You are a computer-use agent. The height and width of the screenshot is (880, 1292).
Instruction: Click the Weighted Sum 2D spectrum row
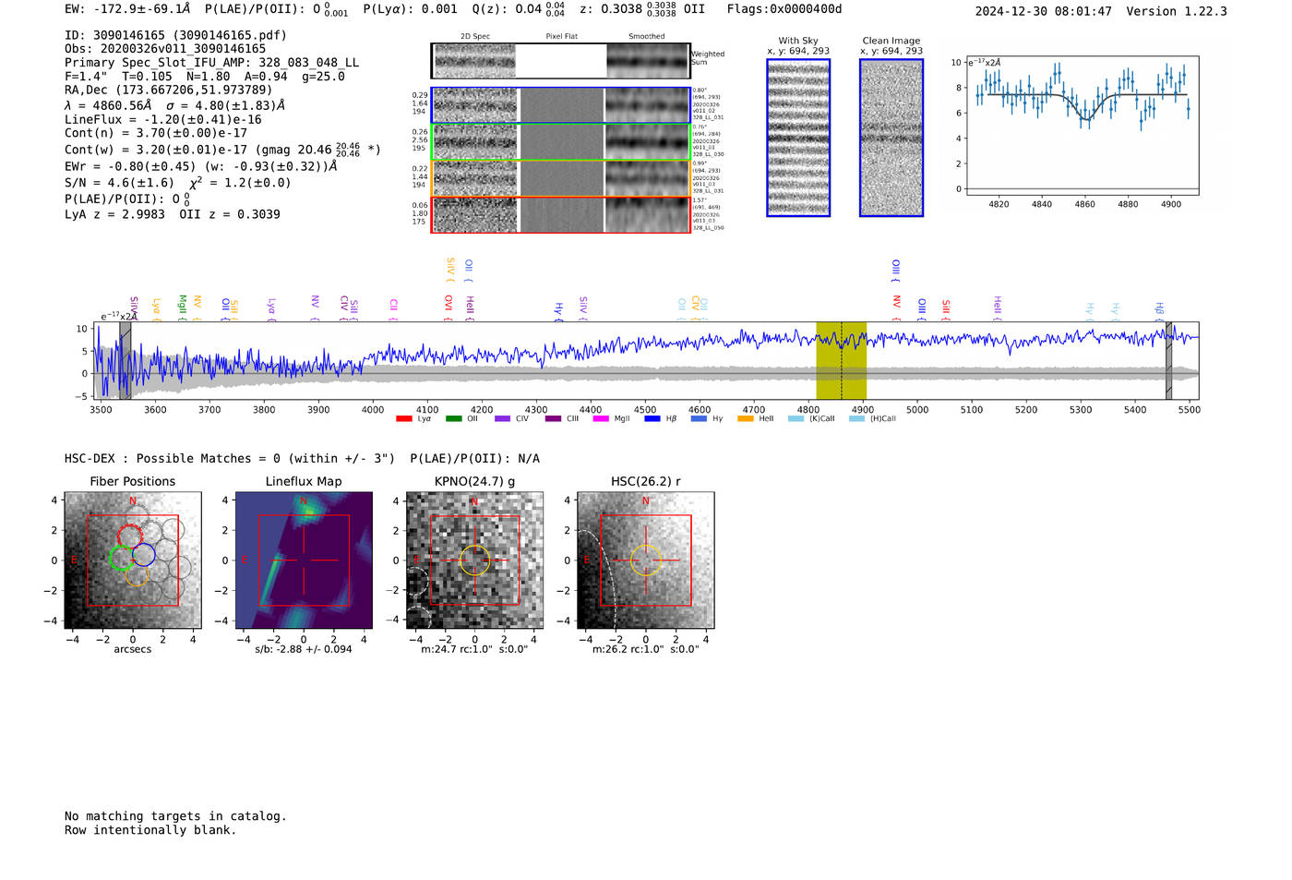click(560, 61)
